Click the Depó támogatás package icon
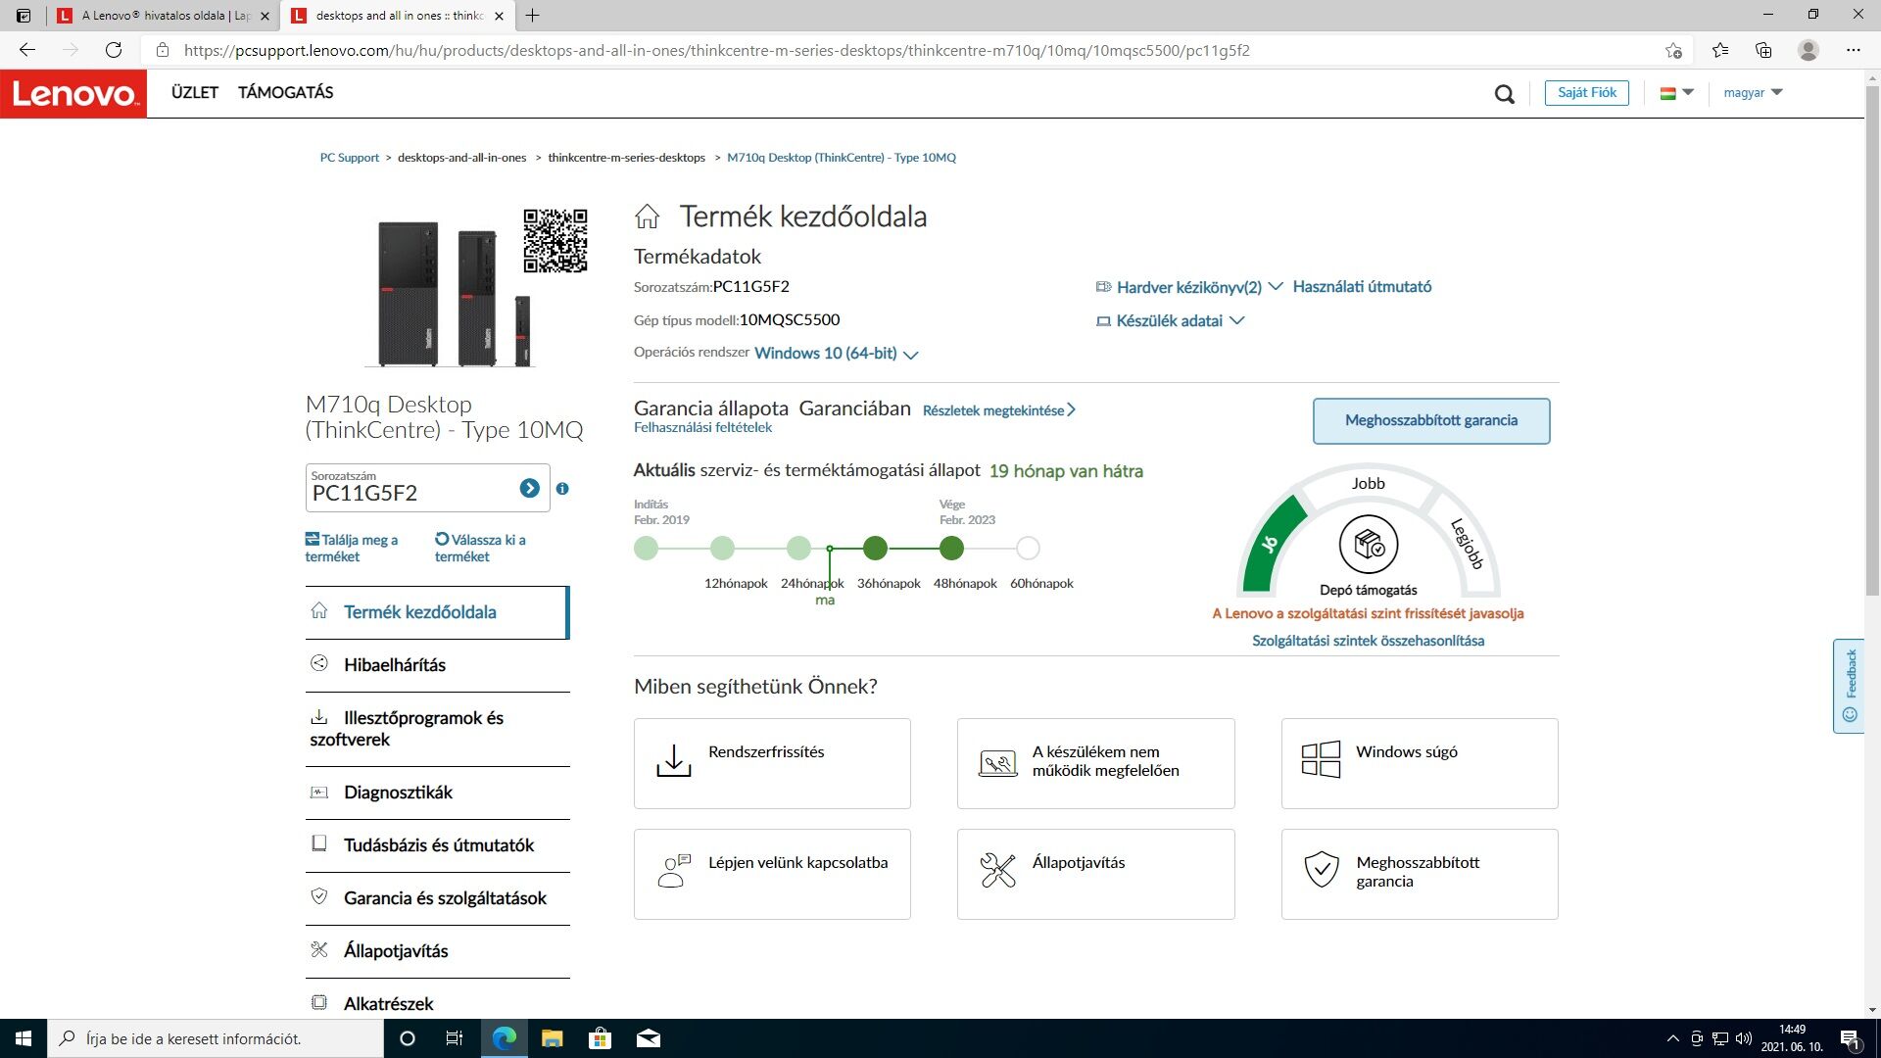Image resolution: width=1881 pixels, height=1058 pixels. point(1368,544)
